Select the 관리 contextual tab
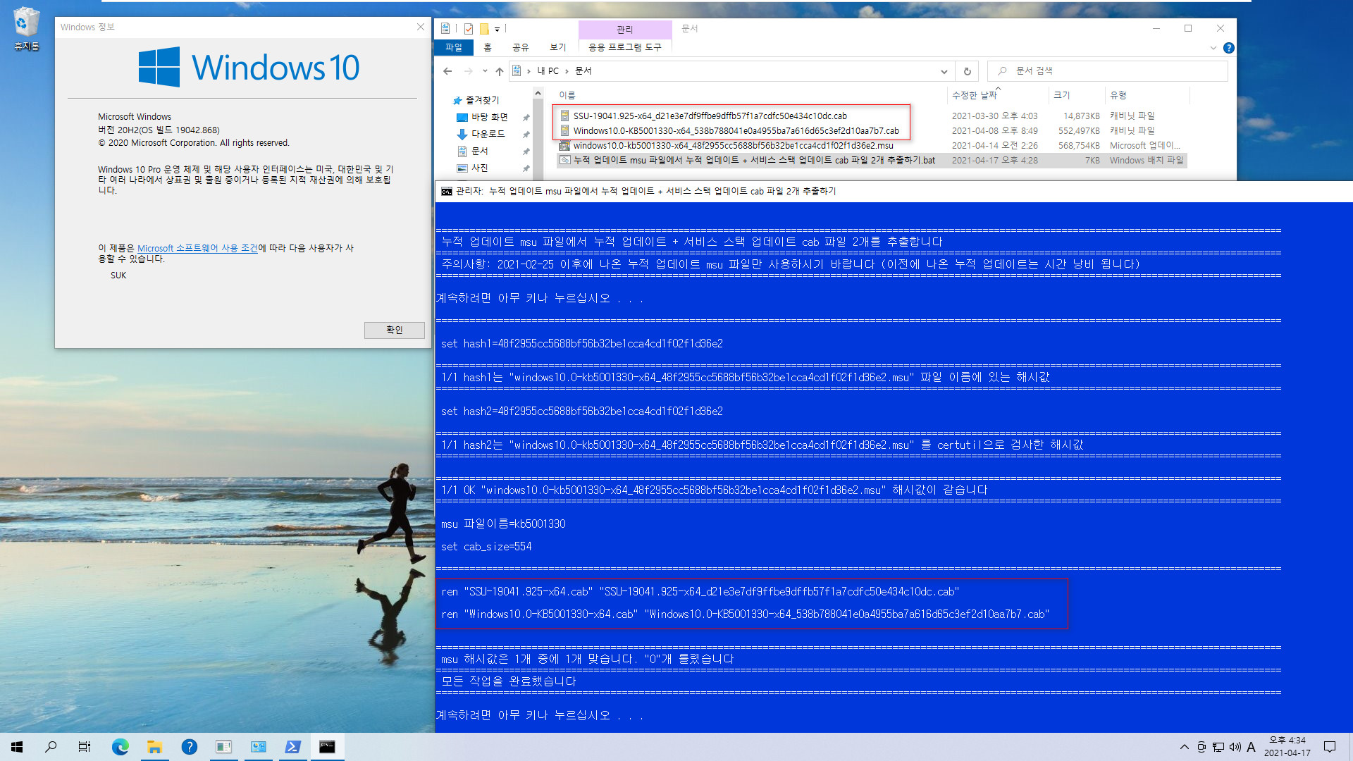The width and height of the screenshot is (1353, 761). (x=625, y=30)
